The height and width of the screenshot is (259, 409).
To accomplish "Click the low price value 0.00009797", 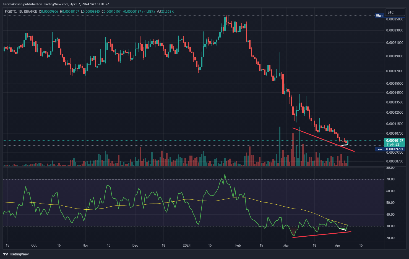I will pyautogui.click(x=395, y=149).
